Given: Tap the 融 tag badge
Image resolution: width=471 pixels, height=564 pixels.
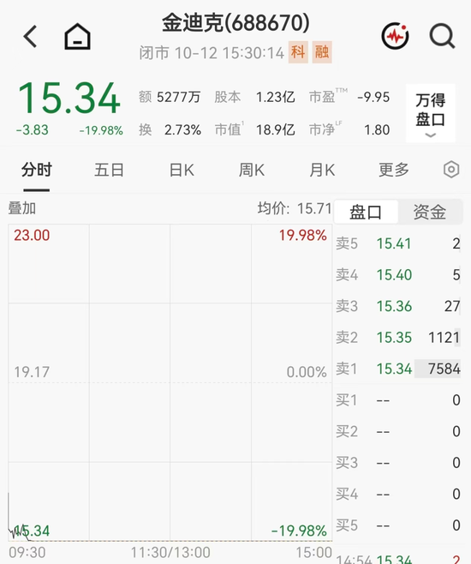Looking at the screenshot, I should coord(322,52).
